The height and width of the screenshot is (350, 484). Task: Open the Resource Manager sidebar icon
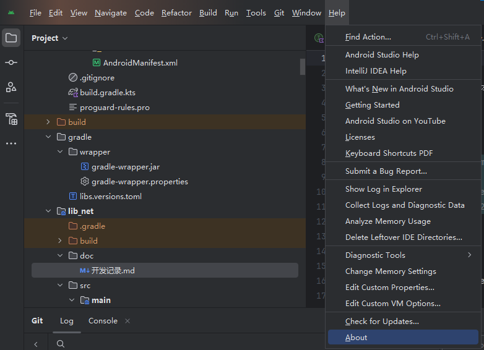tap(11, 119)
